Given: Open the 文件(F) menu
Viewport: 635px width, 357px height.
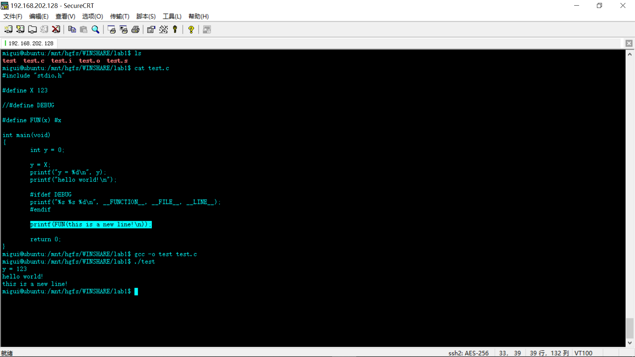Looking at the screenshot, I should 13,16.
